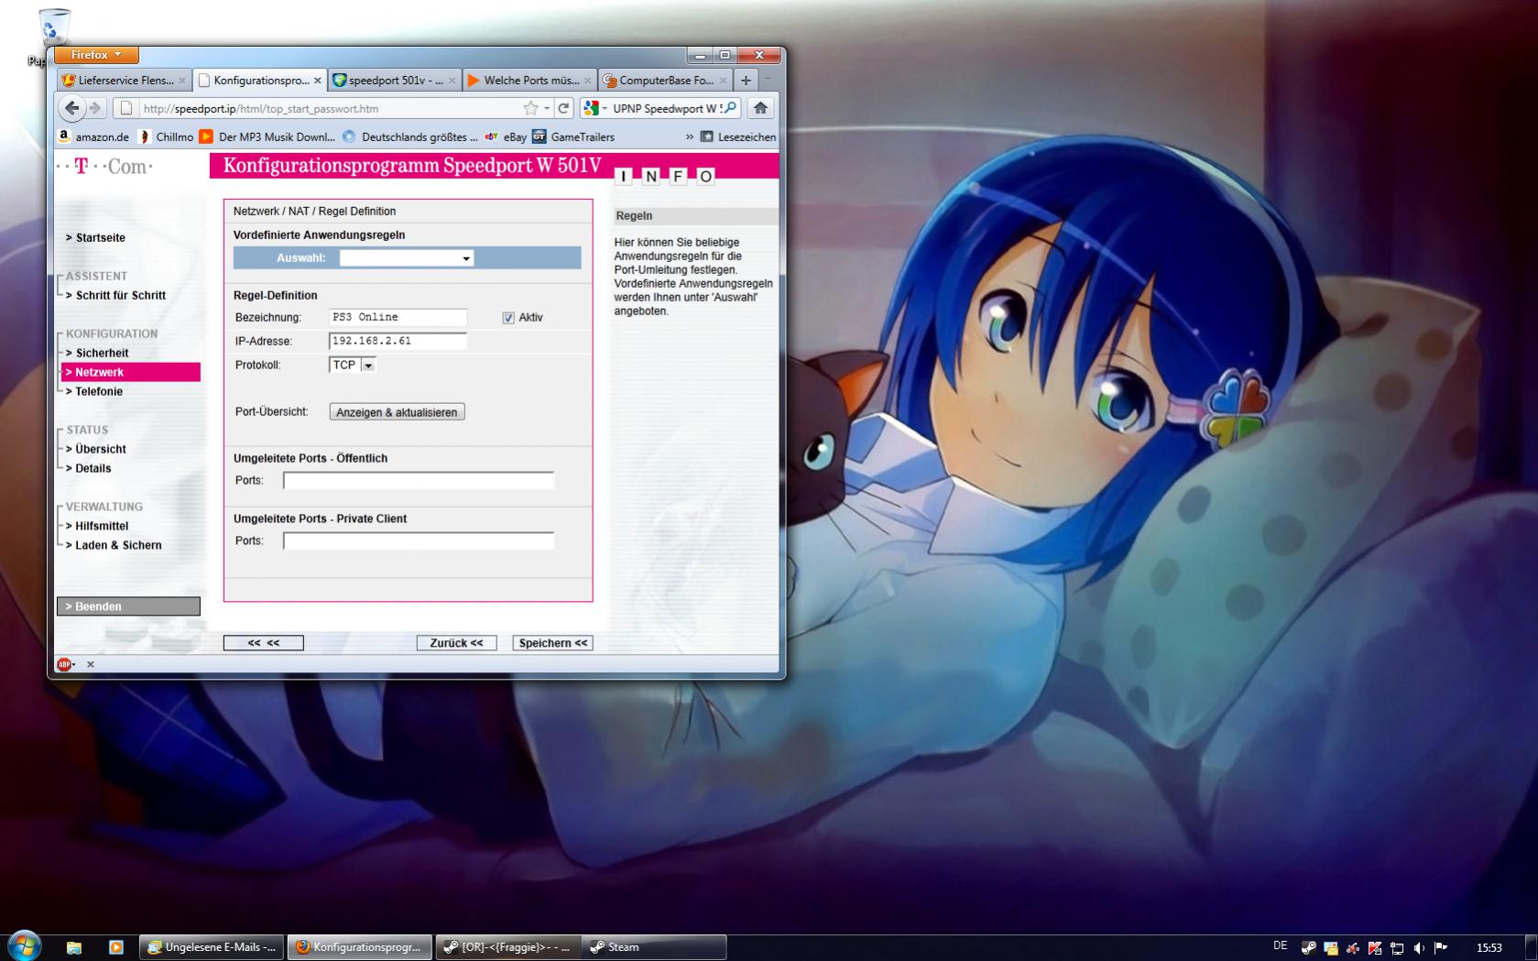Focus the Firefox address bar

[330, 108]
